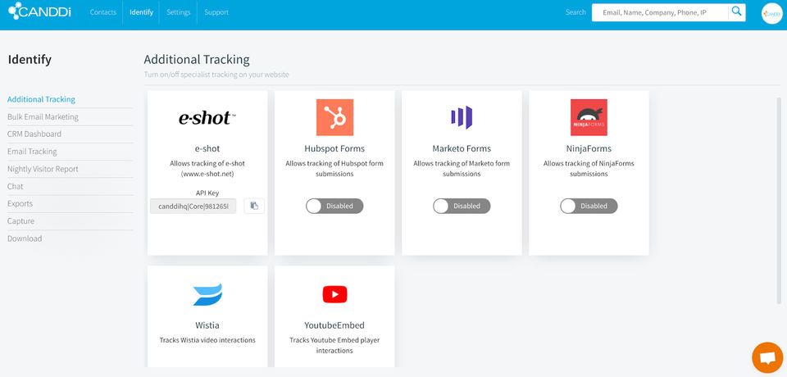
Task: Click the search input box
Action: [x=660, y=12]
